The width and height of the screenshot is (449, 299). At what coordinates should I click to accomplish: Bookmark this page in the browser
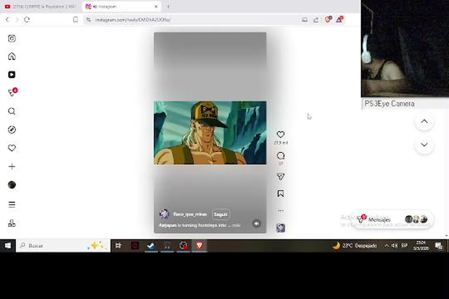tap(75, 20)
